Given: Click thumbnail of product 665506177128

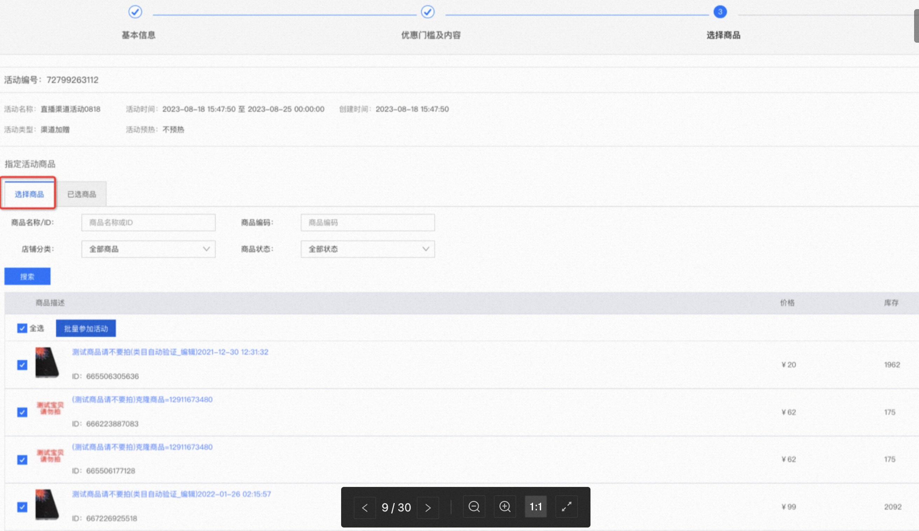Looking at the screenshot, I should click(x=50, y=455).
